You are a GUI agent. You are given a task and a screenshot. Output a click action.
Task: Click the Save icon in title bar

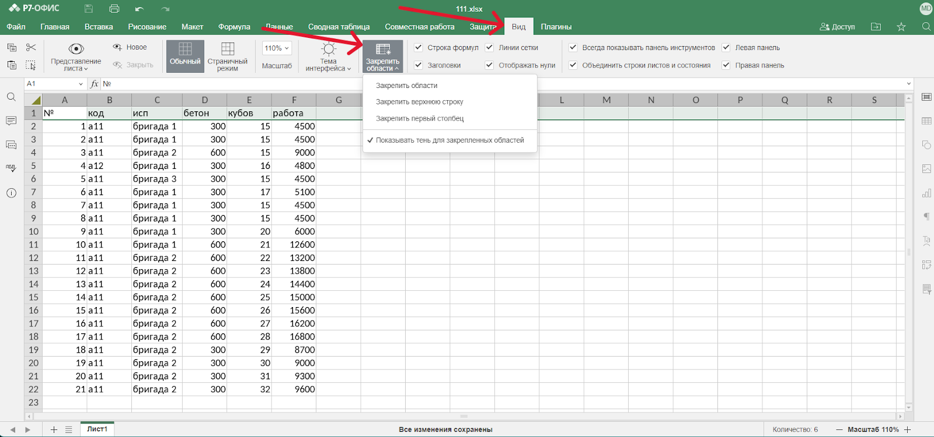point(89,9)
